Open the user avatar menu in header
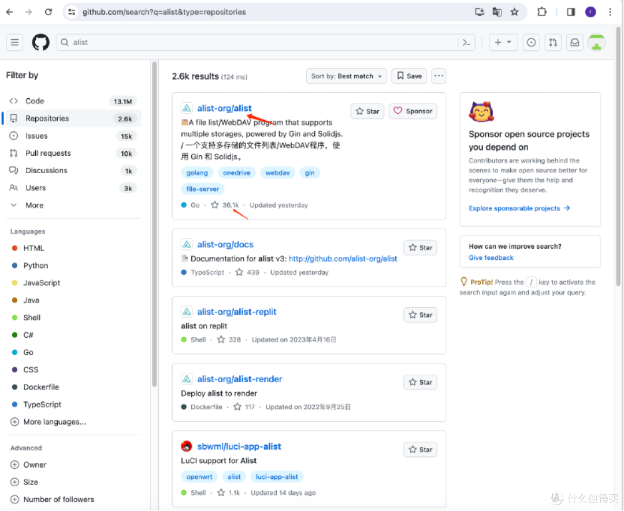Screen dimensions: 624x511 [596, 42]
